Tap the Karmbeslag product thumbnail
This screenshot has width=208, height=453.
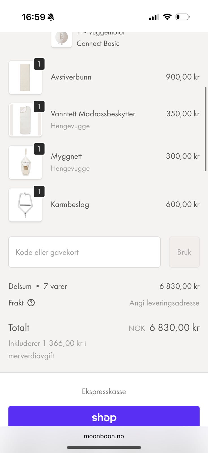point(25,205)
